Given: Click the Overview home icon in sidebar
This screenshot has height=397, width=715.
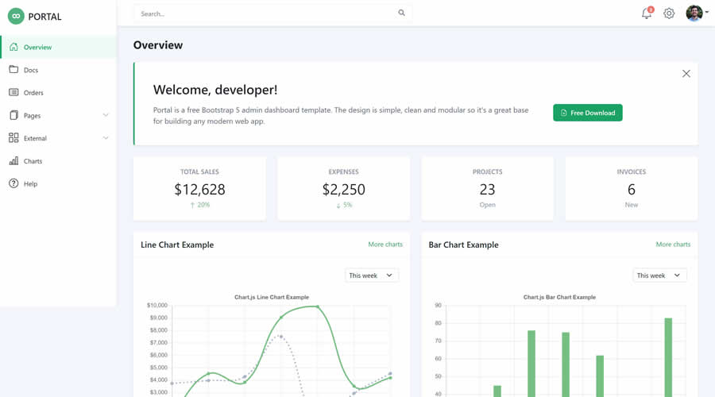Looking at the screenshot, I should pos(14,47).
